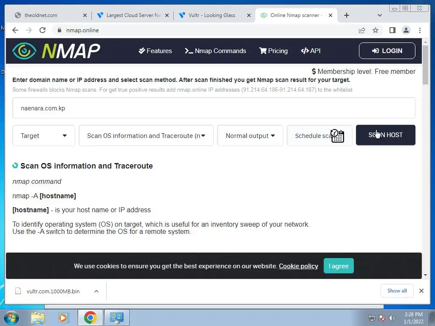The image size is (435, 326).
Task: Click the Action Center flag icon
Action: click(x=382, y=318)
